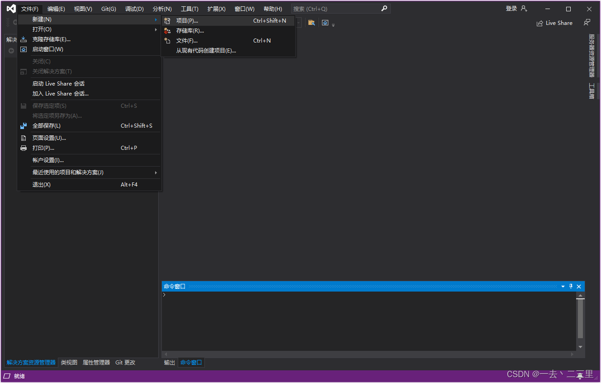Image resolution: width=601 pixels, height=383 pixels.
Task: Click the Live Share button
Action: click(554, 23)
